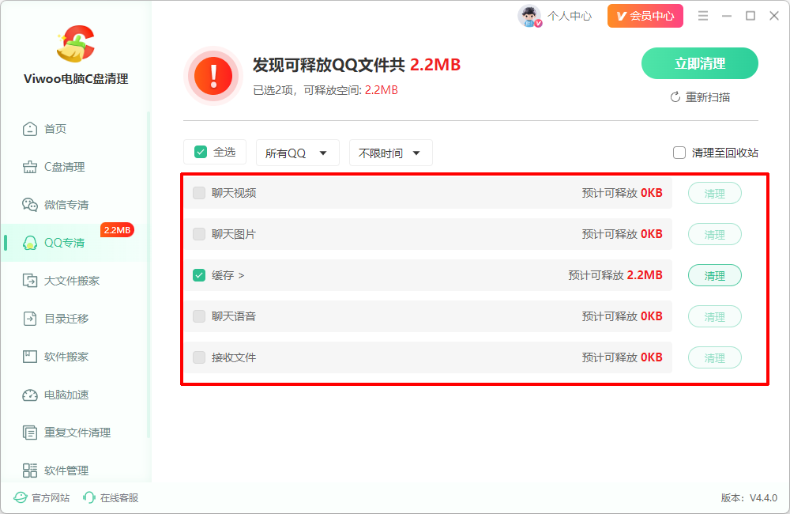Click the 聊天图片 row label
Screen dimensions: 790x514
[x=234, y=234]
